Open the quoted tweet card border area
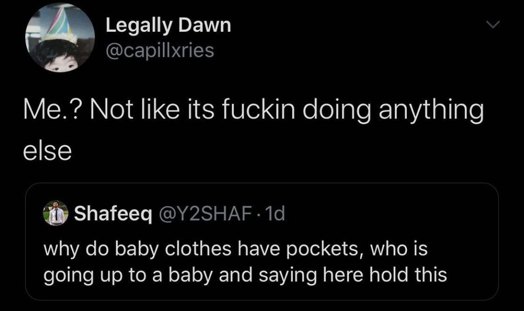 (262, 241)
